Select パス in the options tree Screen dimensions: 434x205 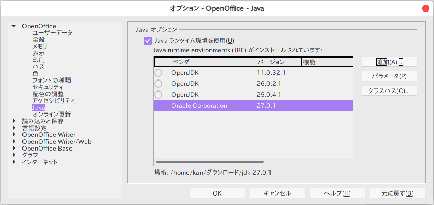click(38, 67)
